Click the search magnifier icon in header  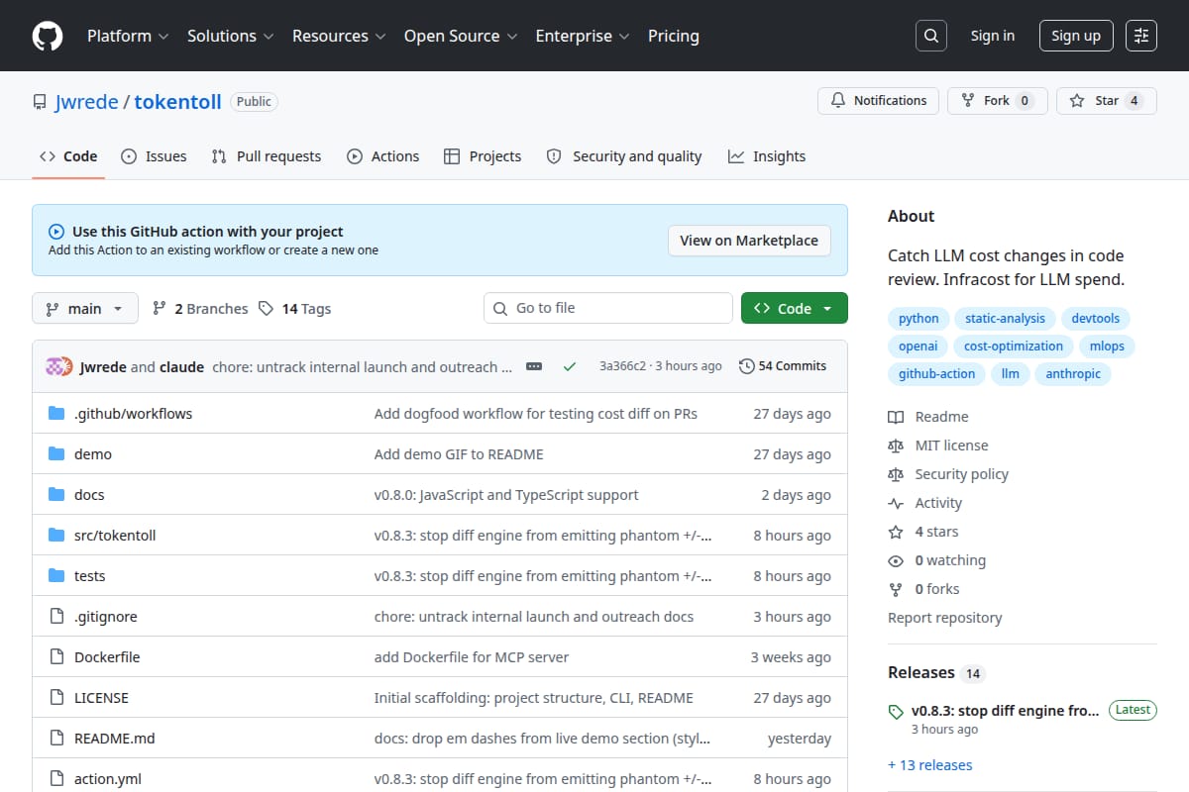(930, 36)
